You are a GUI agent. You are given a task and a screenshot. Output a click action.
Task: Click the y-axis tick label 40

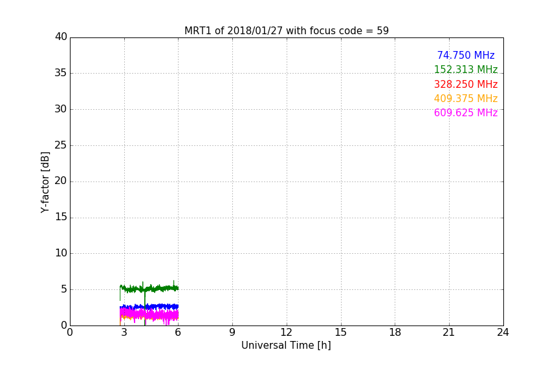point(61,37)
